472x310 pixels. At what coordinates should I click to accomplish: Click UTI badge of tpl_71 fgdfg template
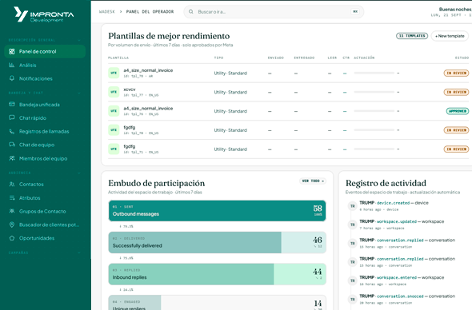pos(114,149)
